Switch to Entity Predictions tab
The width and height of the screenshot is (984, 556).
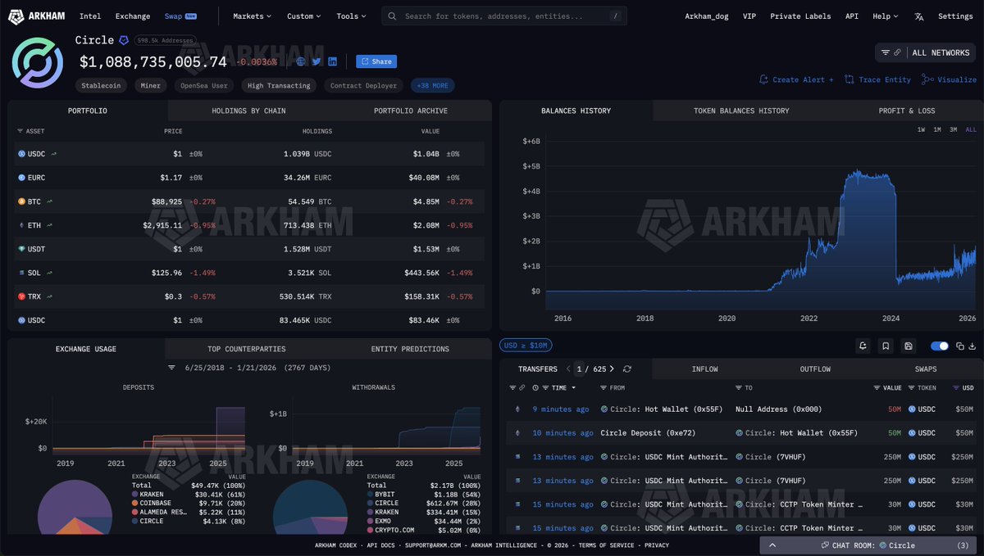click(411, 349)
